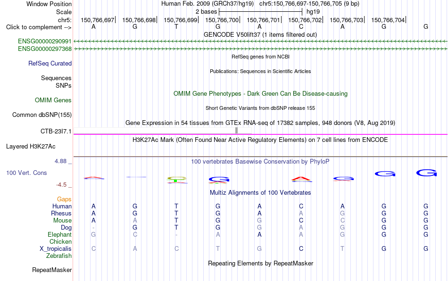Select the Mouse species label

(62, 221)
